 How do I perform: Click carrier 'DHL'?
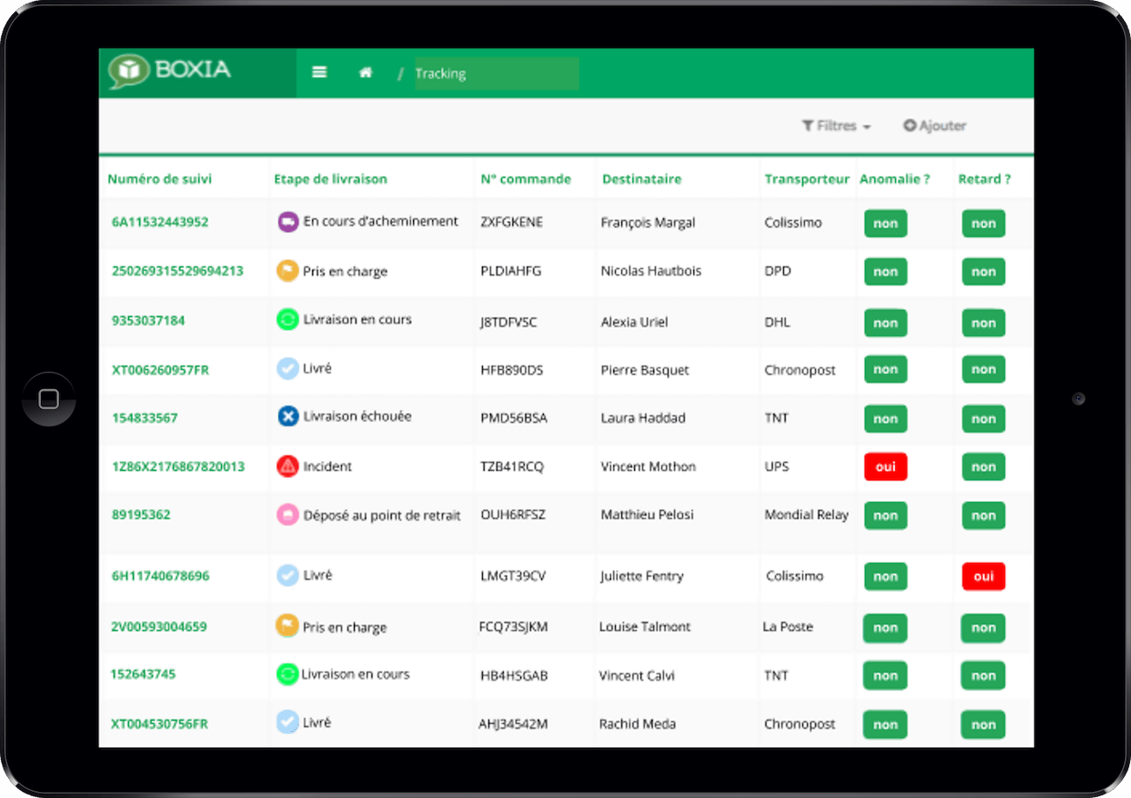pyautogui.click(x=777, y=322)
